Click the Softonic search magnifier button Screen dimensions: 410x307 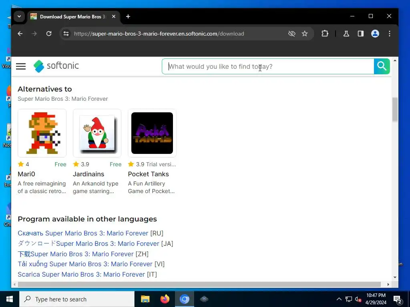tap(382, 66)
